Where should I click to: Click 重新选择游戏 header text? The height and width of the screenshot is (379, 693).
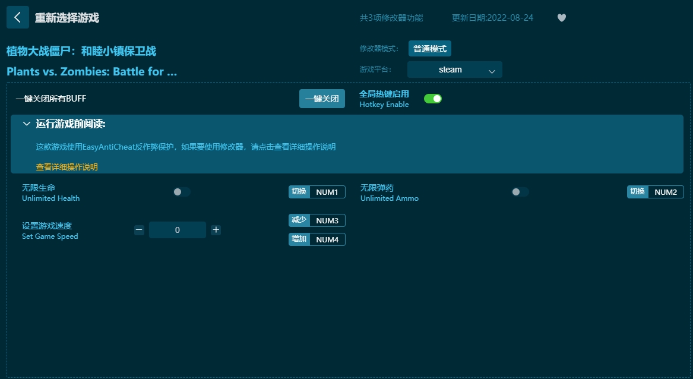tap(67, 18)
